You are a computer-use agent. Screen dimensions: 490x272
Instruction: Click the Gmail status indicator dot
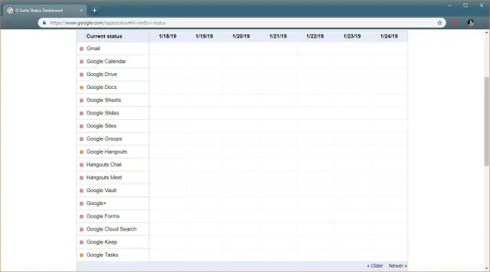81,49
